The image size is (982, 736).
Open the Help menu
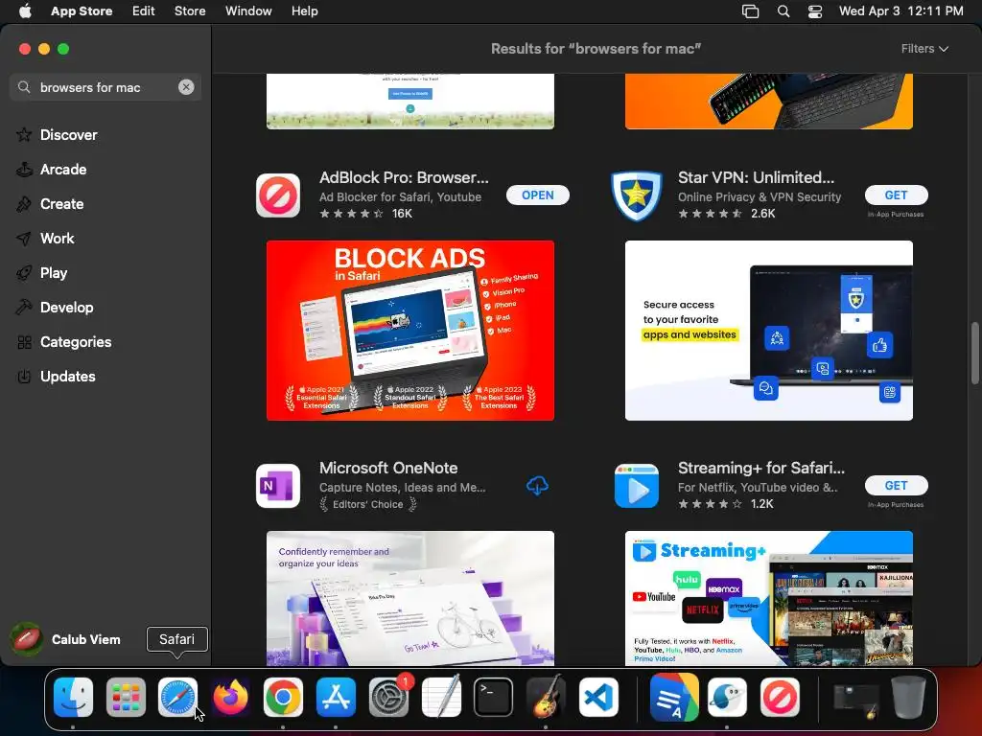(304, 11)
